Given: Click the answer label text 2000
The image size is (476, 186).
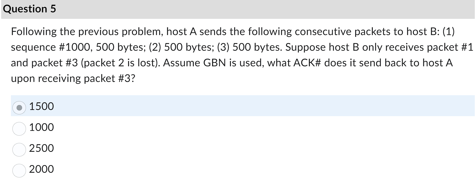Looking at the screenshot, I should 42,169.
